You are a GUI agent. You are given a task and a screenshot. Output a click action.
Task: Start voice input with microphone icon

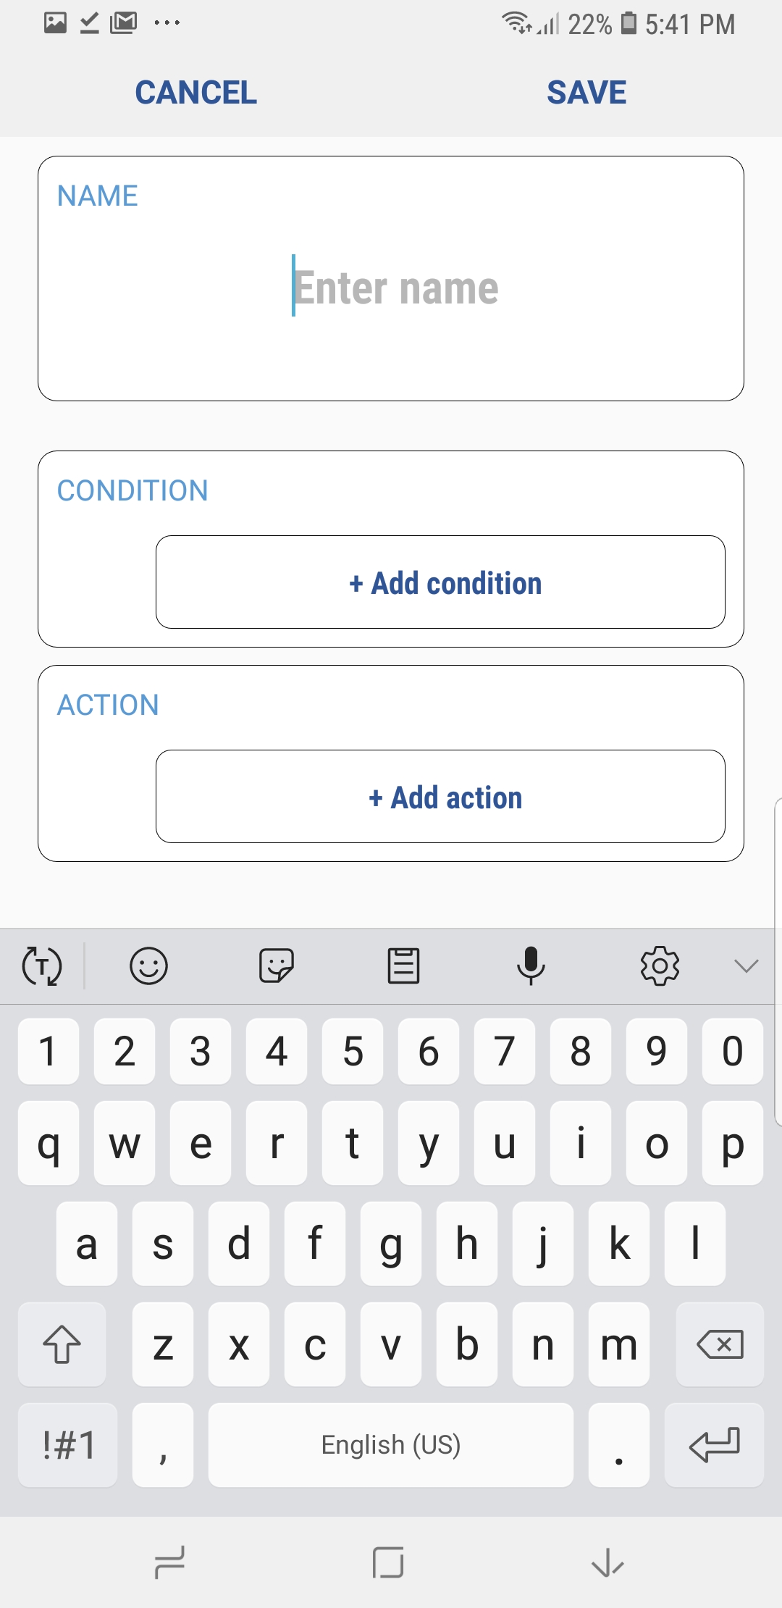coord(531,966)
